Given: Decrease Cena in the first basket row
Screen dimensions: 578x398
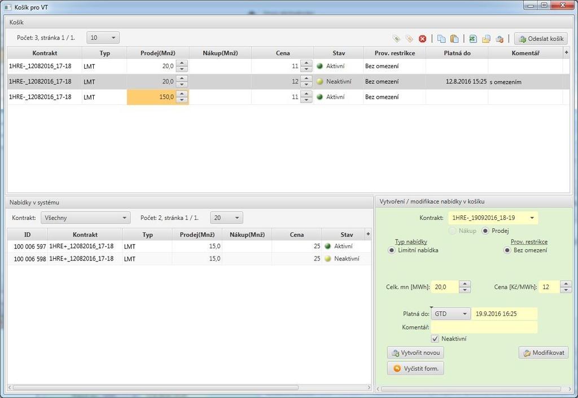Looking at the screenshot, I should click(306, 69).
